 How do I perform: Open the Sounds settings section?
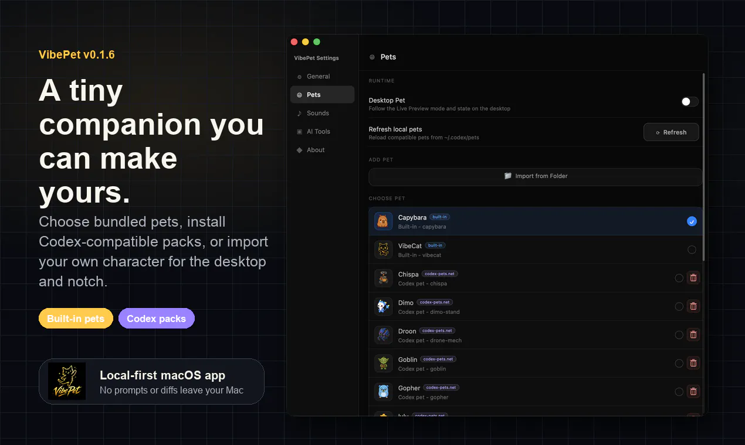click(x=322, y=113)
